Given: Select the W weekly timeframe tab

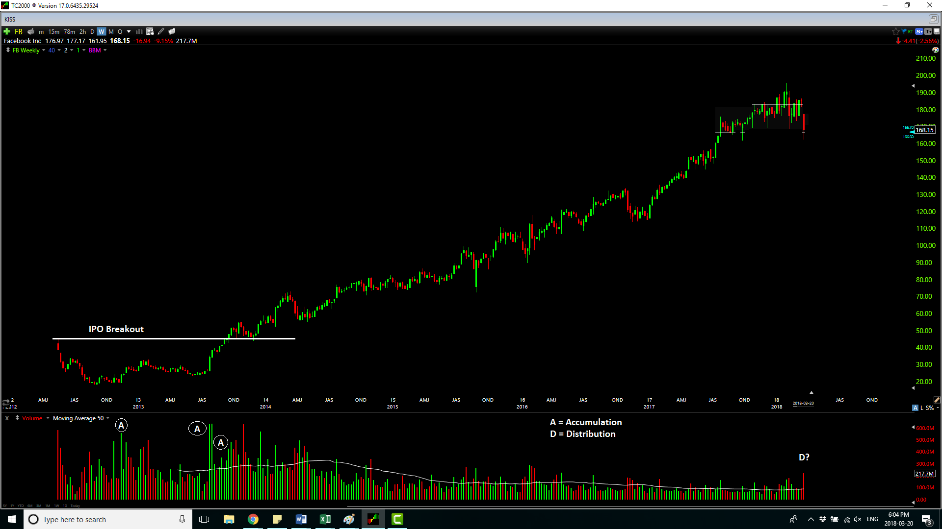Looking at the screenshot, I should pyautogui.click(x=102, y=31).
